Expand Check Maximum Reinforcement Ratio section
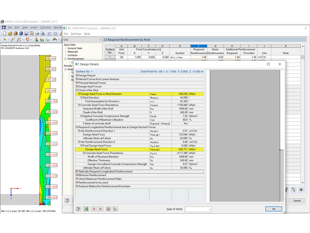 point(77,179)
